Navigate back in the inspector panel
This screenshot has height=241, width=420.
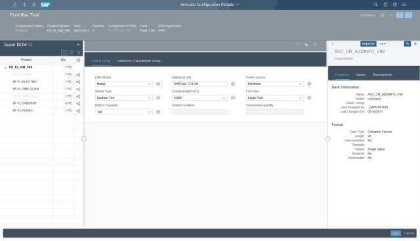click(x=333, y=44)
